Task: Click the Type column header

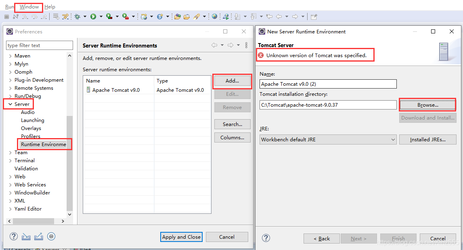Action: (182, 81)
